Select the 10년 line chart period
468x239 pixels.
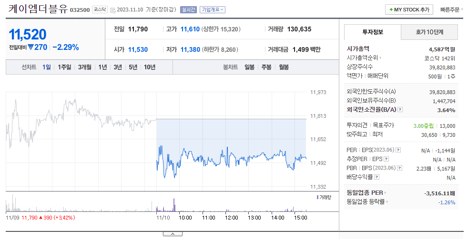tap(150, 67)
